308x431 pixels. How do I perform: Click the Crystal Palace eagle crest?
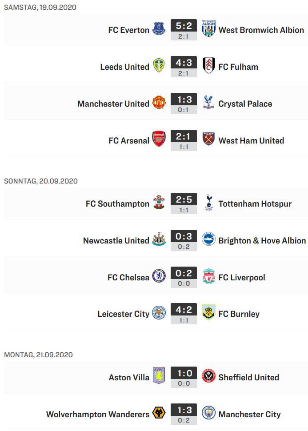208,102
